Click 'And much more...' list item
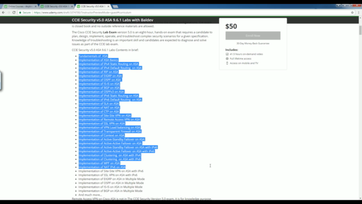Viewport: 362px width, 204px height. click(x=90, y=195)
